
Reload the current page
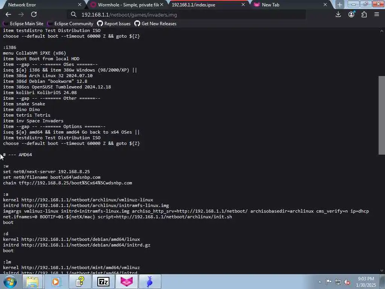pyautogui.click(x=34, y=15)
